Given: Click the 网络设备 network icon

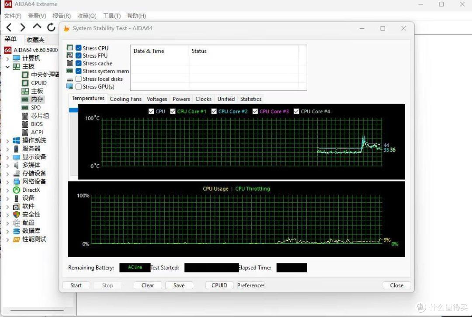Looking at the screenshot, I should pos(16,181).
